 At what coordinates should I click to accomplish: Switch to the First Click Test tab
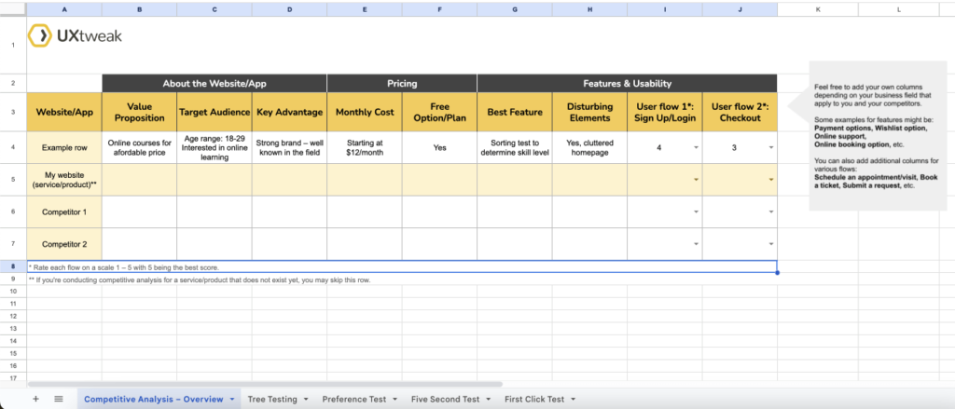533,399
